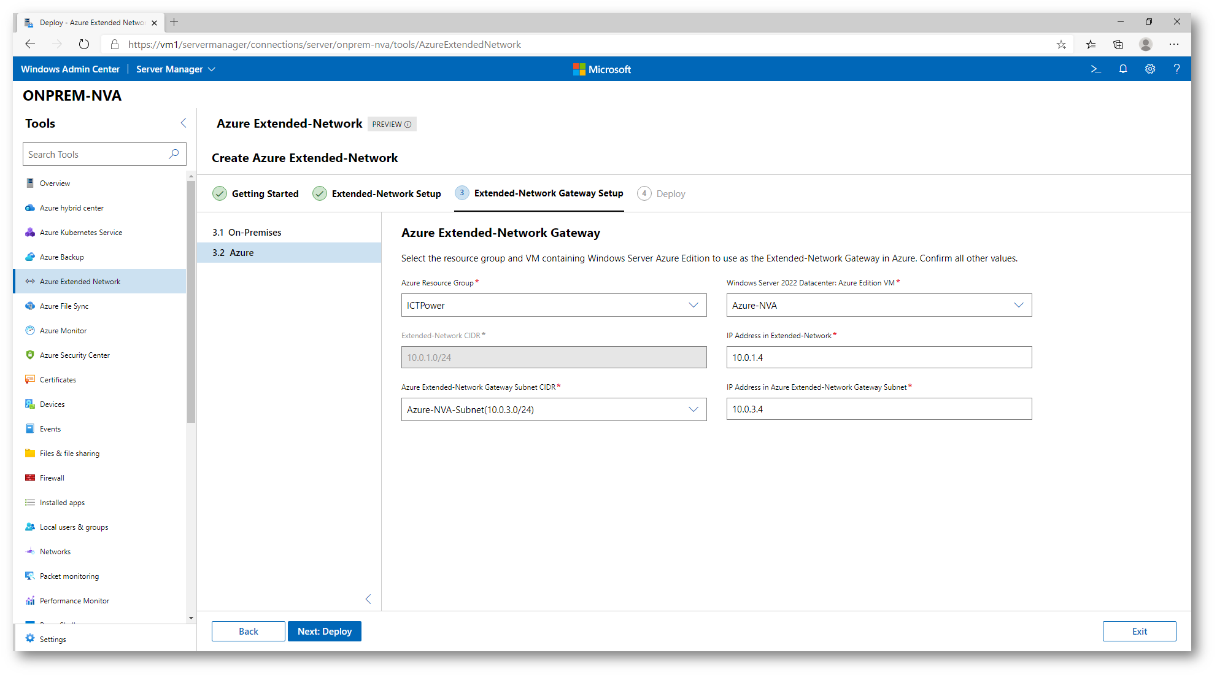Click the Firewall icon

pos(30,478)
